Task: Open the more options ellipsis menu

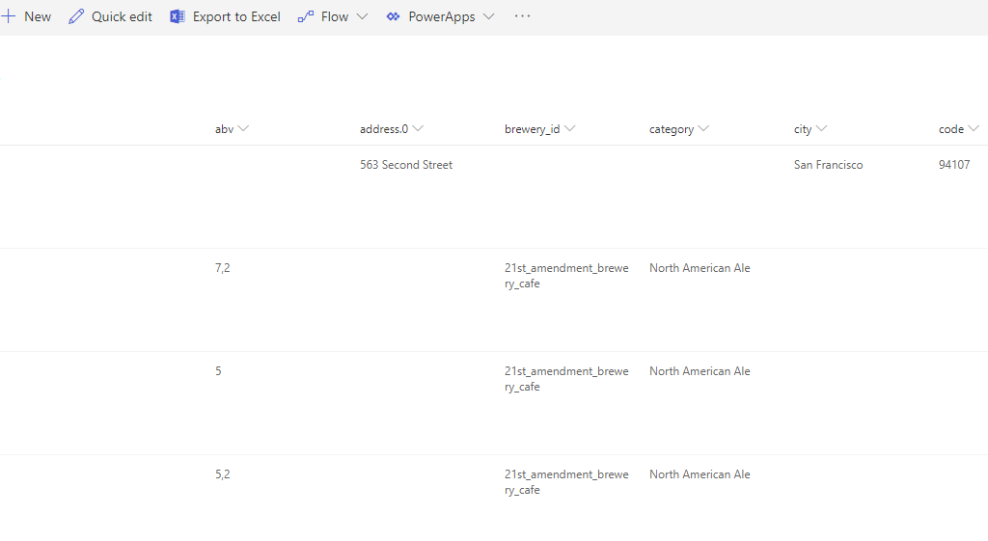Action: click(522, 16)
